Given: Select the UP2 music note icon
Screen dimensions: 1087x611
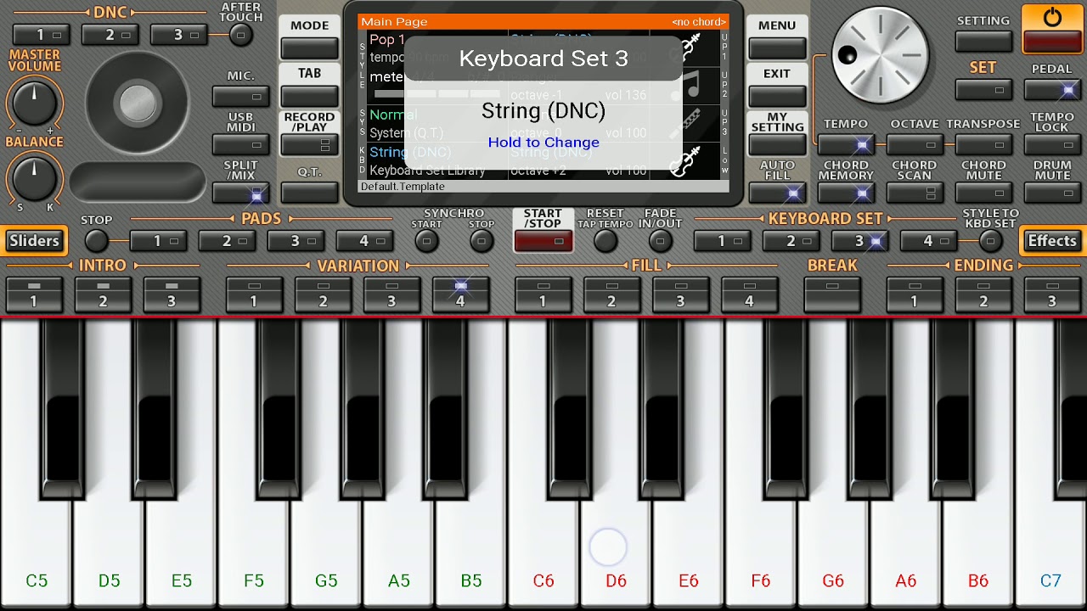Looking at the screenshot, I should 686,86.
